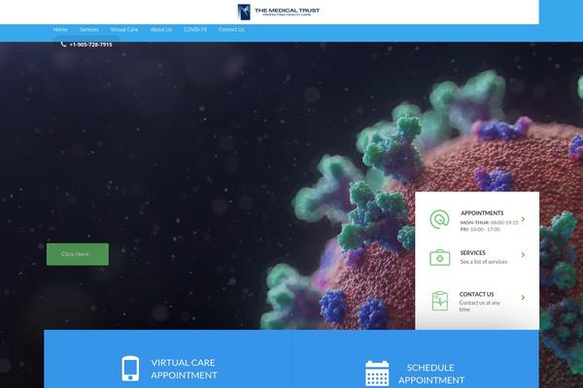Click the Appointments at-sign icon

[439, 219]
